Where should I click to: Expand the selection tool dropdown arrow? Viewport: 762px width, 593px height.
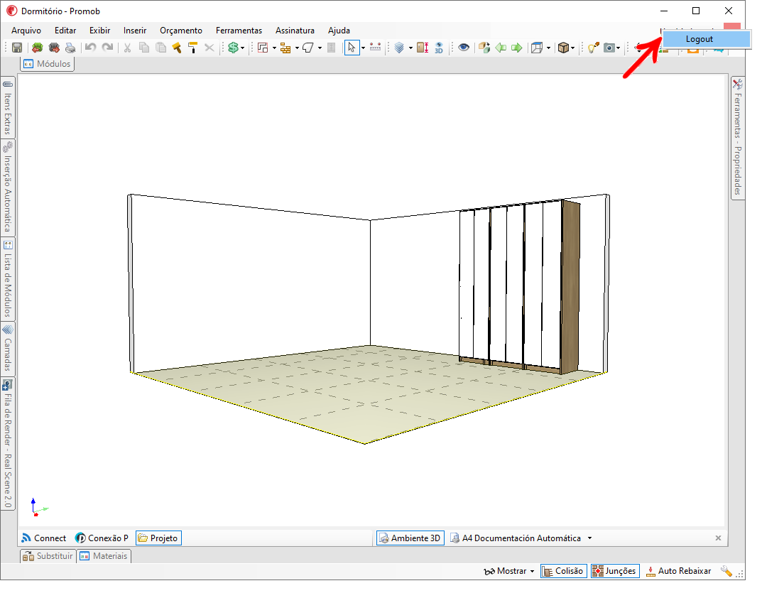click(363, 48)
